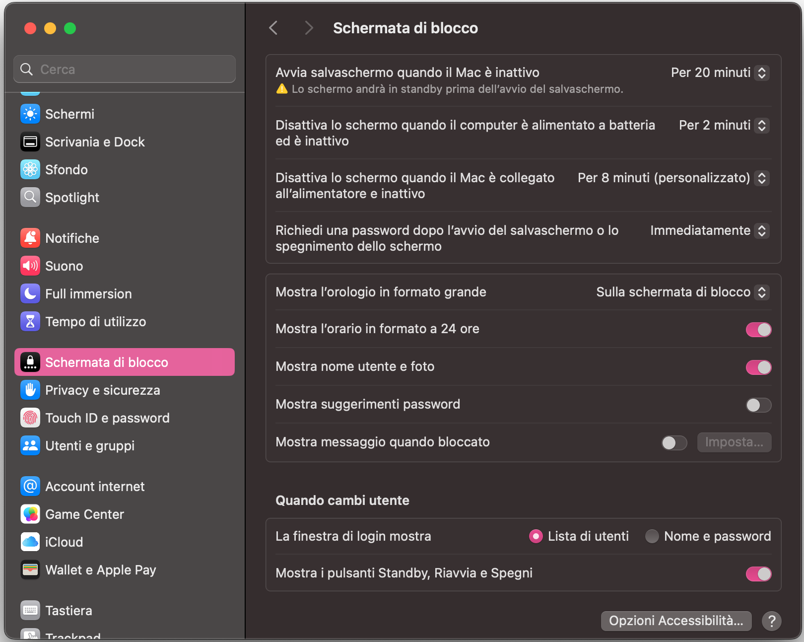Click the green zoom window button

70,28
